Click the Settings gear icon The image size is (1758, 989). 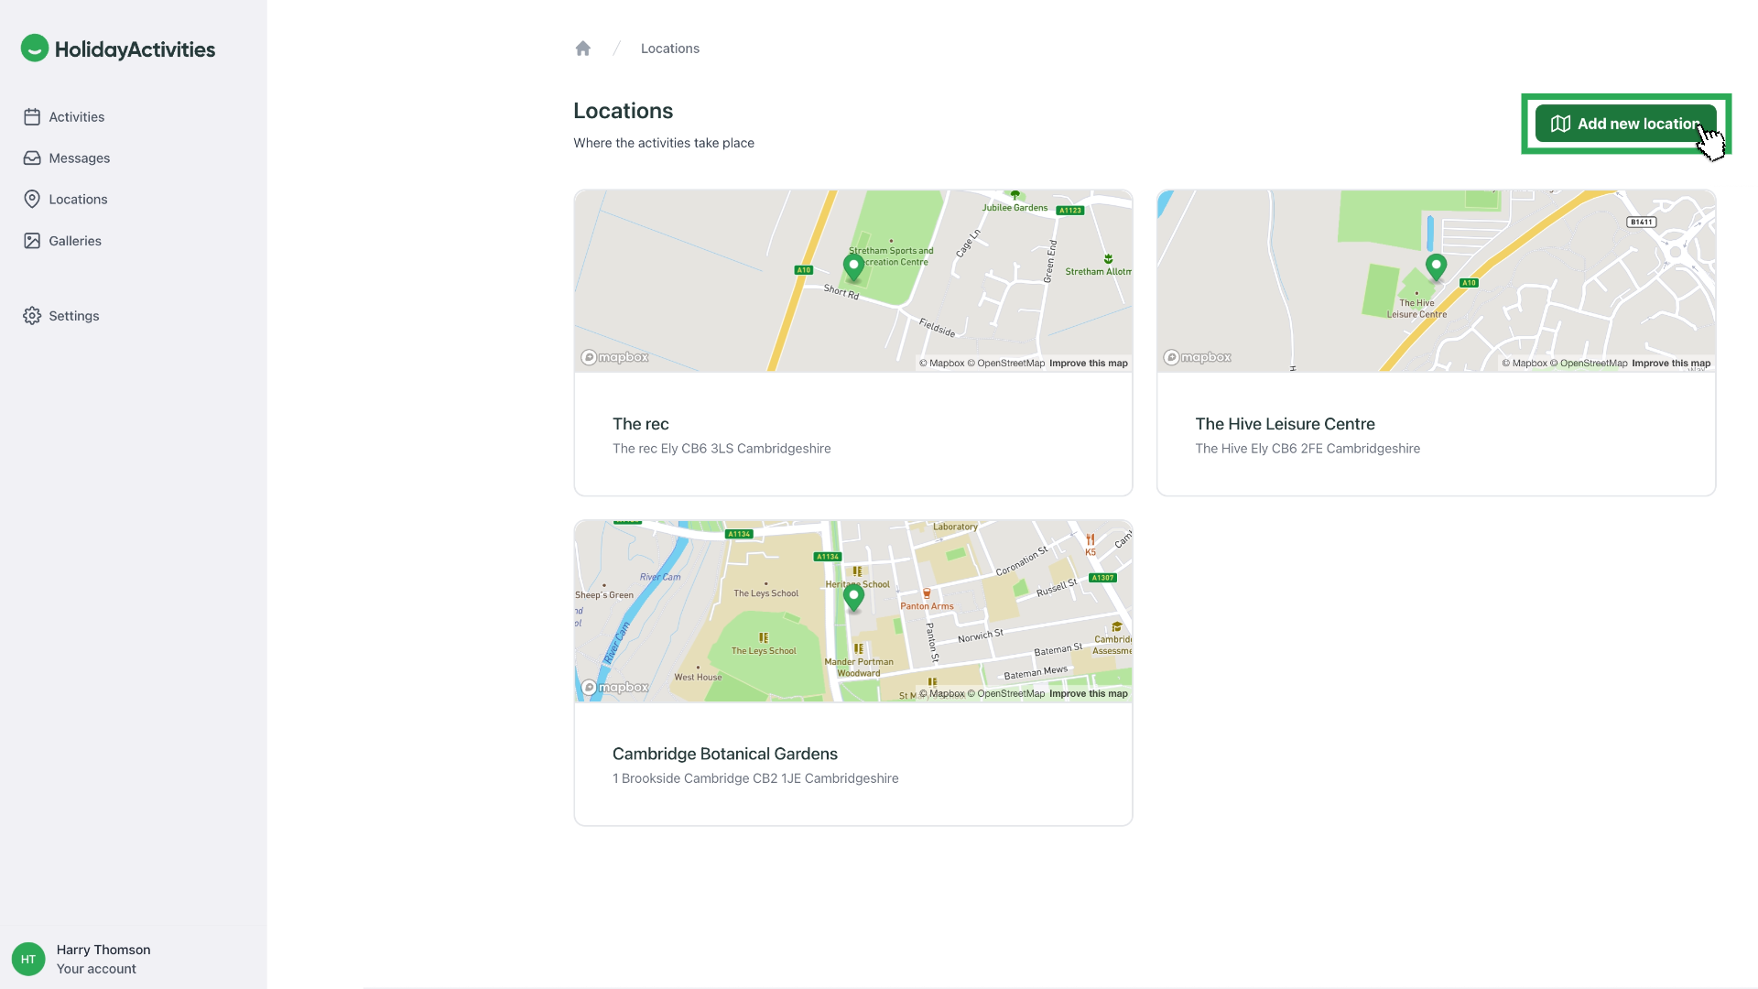click(32, 315)
